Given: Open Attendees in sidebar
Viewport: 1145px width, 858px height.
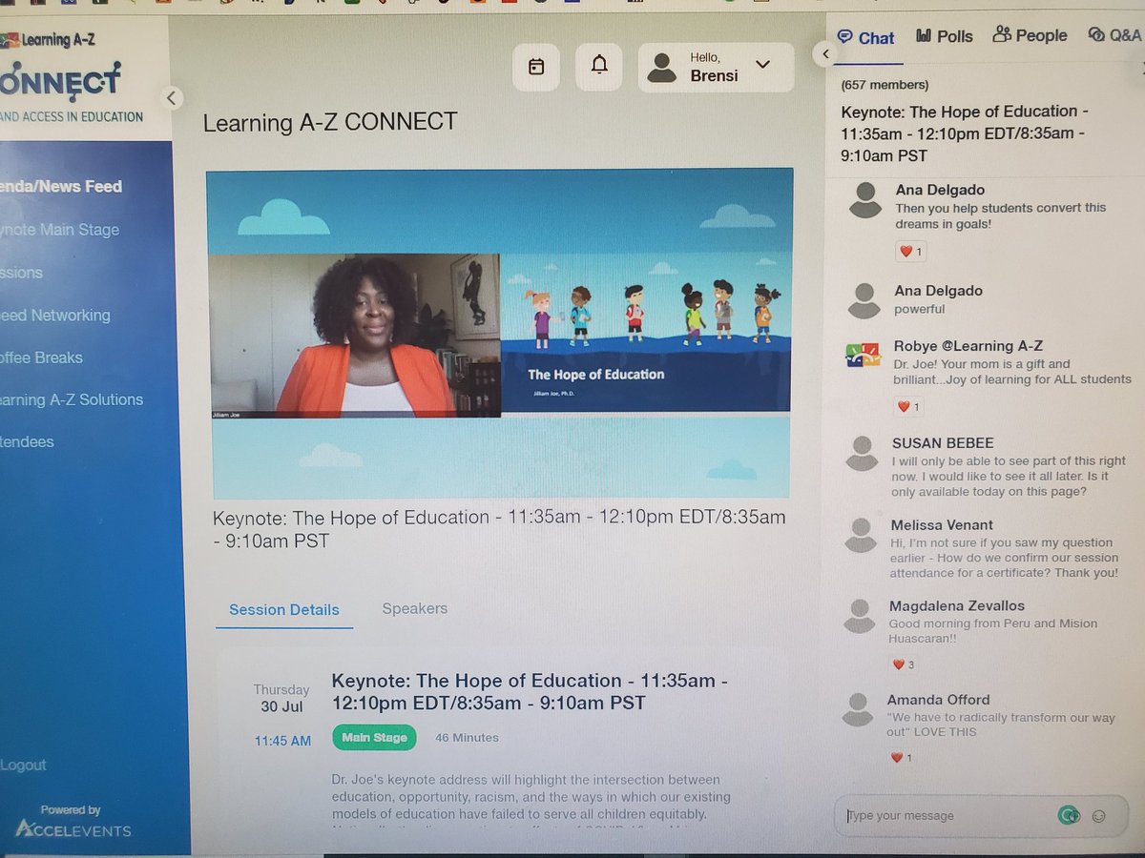Looking at the screenshot, I should coord(27,441).
